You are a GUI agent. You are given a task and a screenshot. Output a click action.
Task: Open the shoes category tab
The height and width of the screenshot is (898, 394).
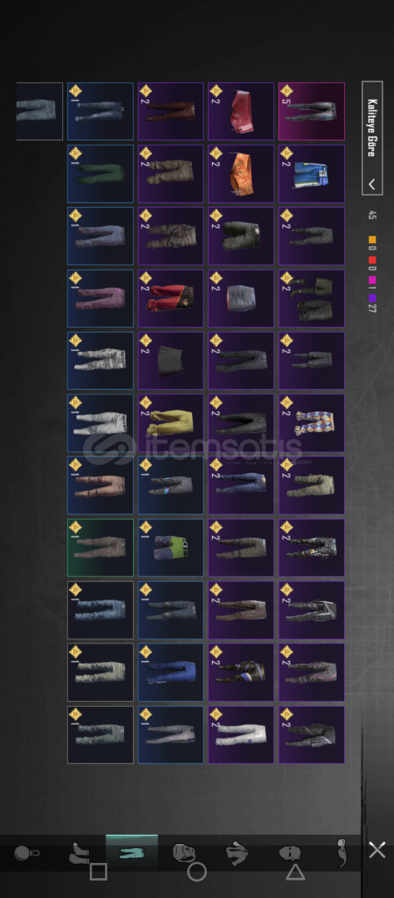78,853
